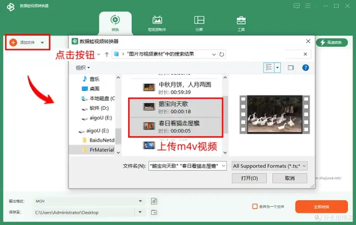
Task: Expand the view options dropdown arrow
Action: click(278, 68)
